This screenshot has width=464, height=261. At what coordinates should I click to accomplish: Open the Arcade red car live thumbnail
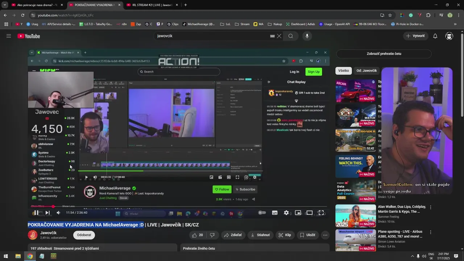click(x=356, y=91)
